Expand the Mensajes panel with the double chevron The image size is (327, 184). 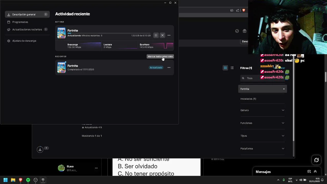[315, 171]
